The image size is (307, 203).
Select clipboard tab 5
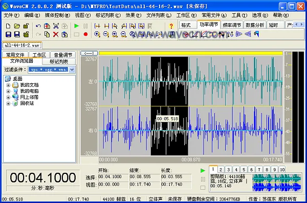pos(244,170)
